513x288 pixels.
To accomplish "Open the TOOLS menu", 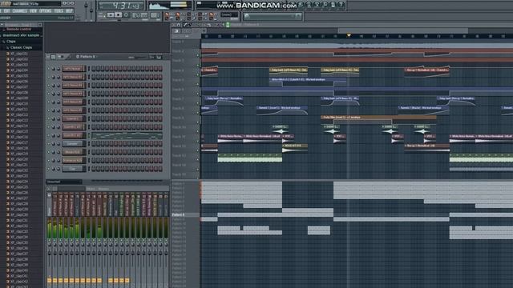I will tap(59, 11).
